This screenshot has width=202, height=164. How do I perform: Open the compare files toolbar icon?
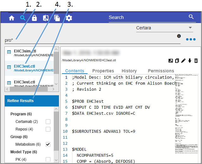click(x=46, y=18)
